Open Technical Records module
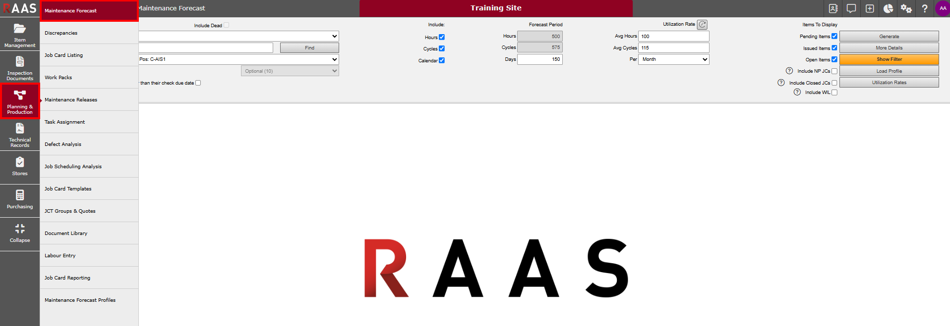The height and width of the screenshot is (326, 950). [20, 135]
